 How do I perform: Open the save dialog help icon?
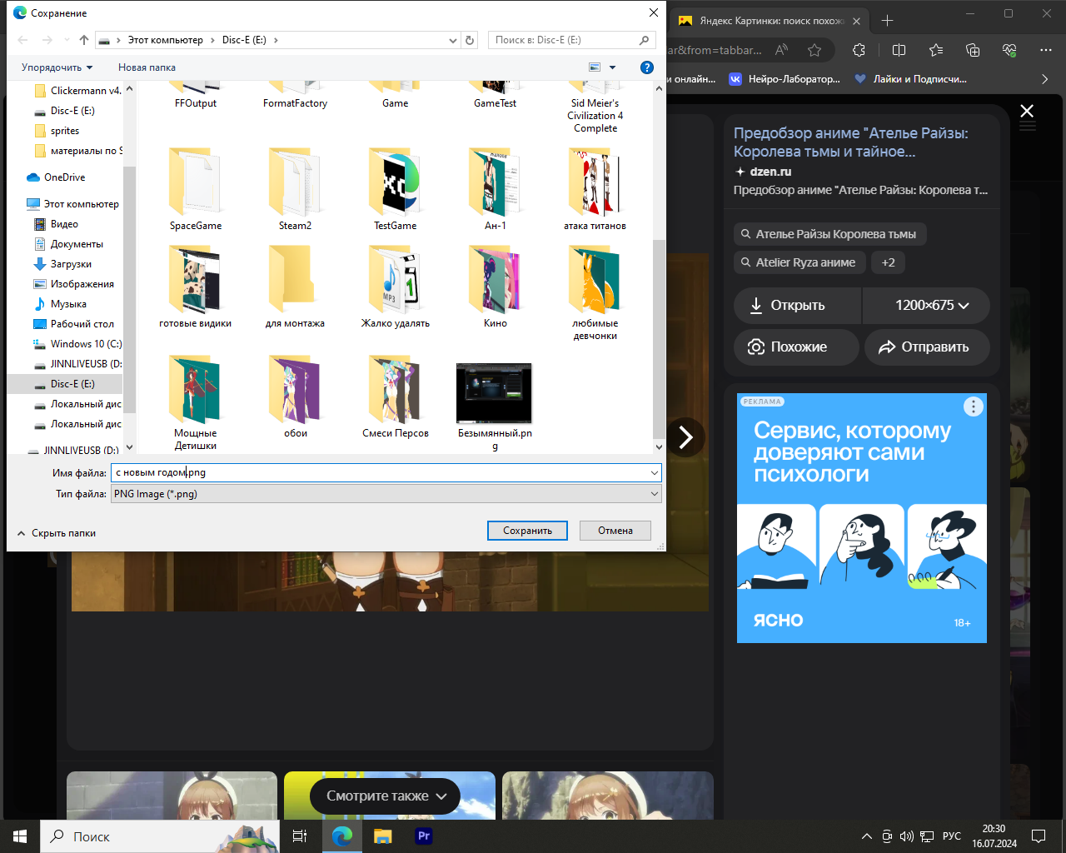(x=646, y=67)
